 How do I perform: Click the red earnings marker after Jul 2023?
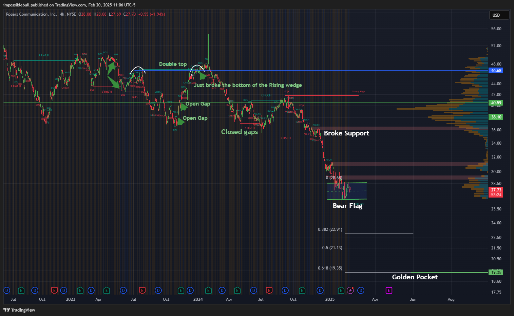click(x=142, y=290)
